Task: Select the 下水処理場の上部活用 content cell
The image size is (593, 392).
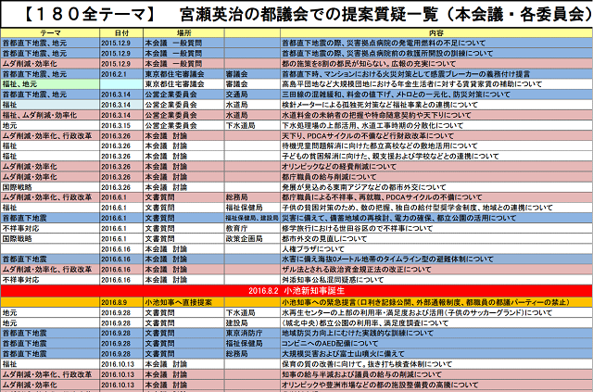Action: 436,125
